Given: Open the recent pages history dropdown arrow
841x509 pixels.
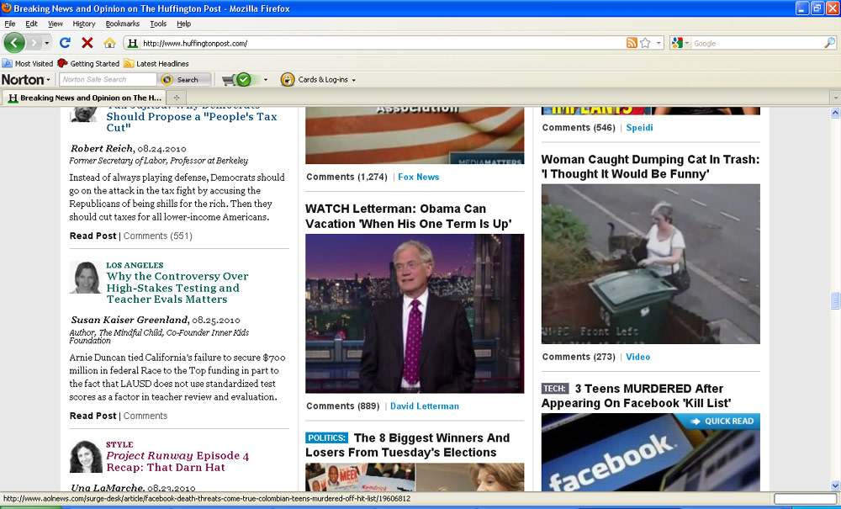Looking at the screenshot, I should (x=46, y=43).
